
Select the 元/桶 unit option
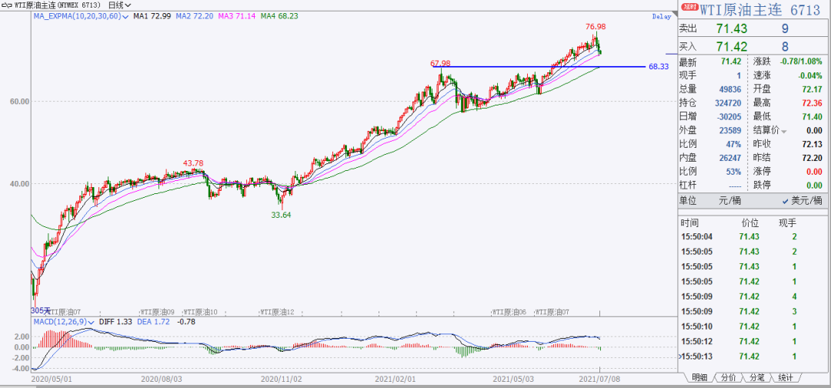point(730,201)
